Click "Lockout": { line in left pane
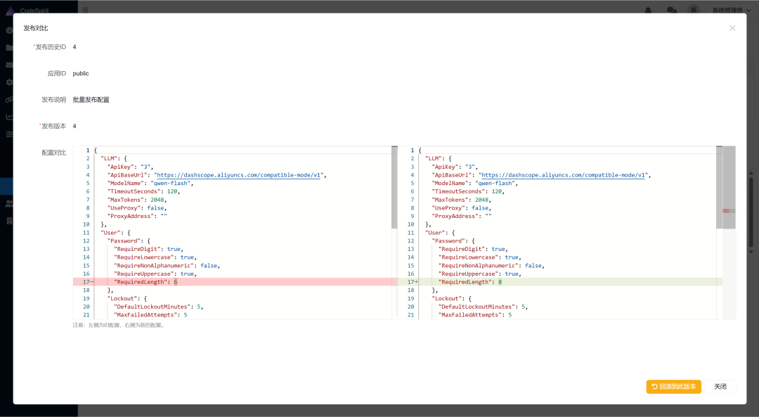Screen dimensions: 759x417 click(x=126, y=298)
